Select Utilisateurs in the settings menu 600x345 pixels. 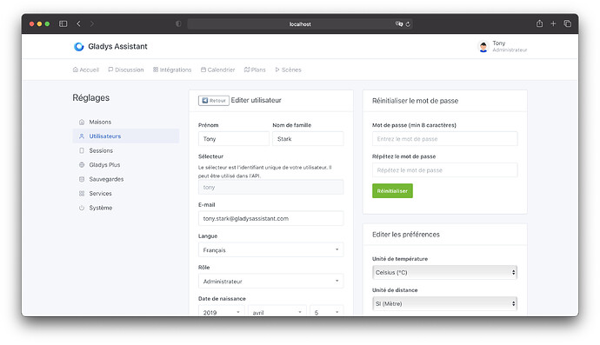click(x=126, y=136)
